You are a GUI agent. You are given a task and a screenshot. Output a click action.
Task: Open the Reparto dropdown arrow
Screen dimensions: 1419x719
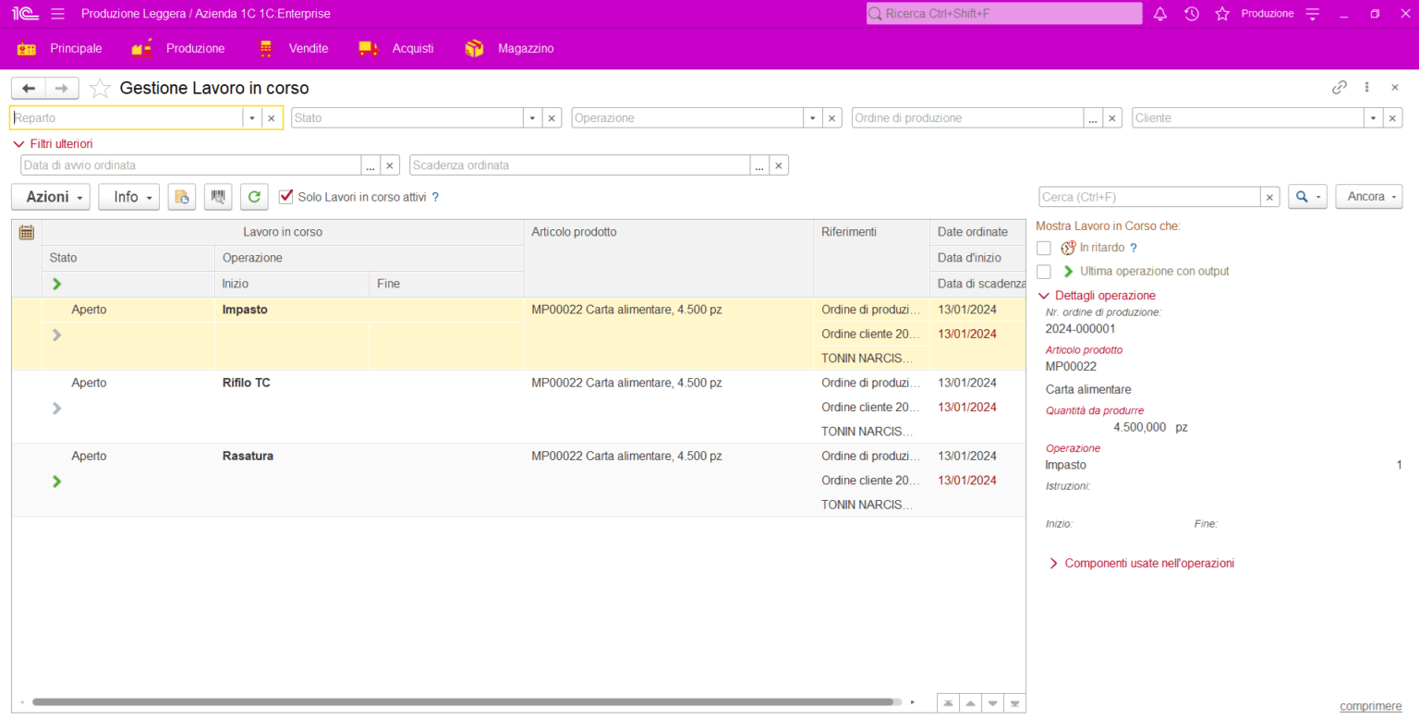pyautogui.click(x=252, y=118)
